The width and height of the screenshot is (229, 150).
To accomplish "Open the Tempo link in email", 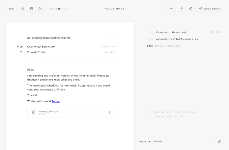I will tap(56, 101).
